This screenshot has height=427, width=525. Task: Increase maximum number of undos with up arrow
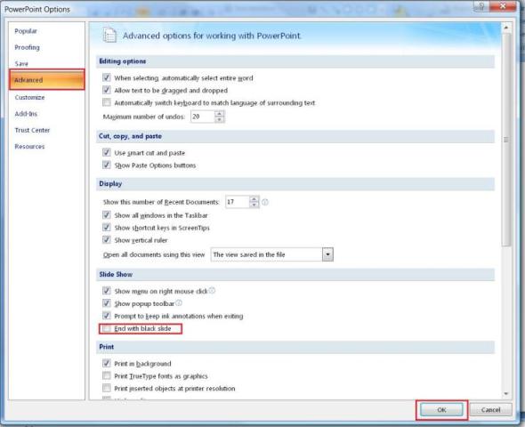(x=219, y=114)
